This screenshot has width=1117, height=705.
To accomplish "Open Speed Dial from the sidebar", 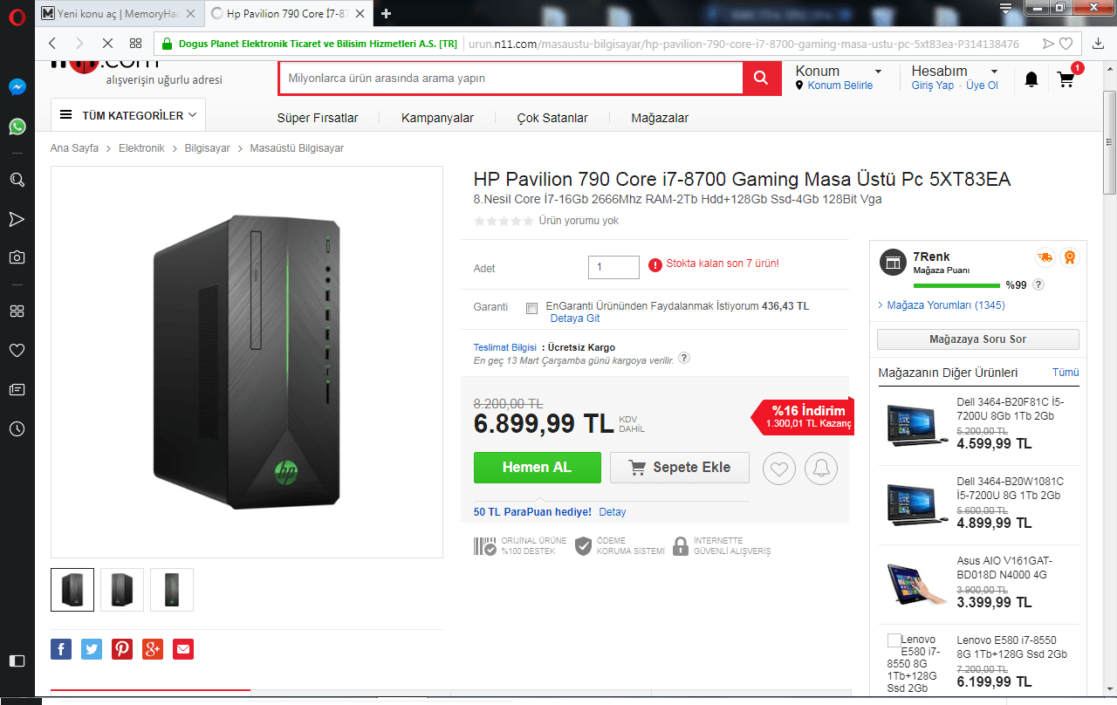I will (17, 311).
